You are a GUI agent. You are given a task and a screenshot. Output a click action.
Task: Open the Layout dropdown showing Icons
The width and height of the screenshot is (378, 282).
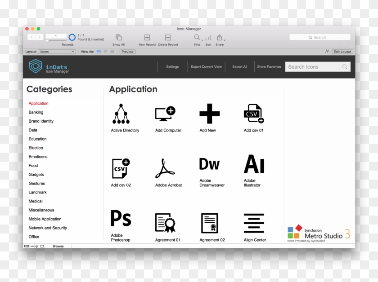57,52
